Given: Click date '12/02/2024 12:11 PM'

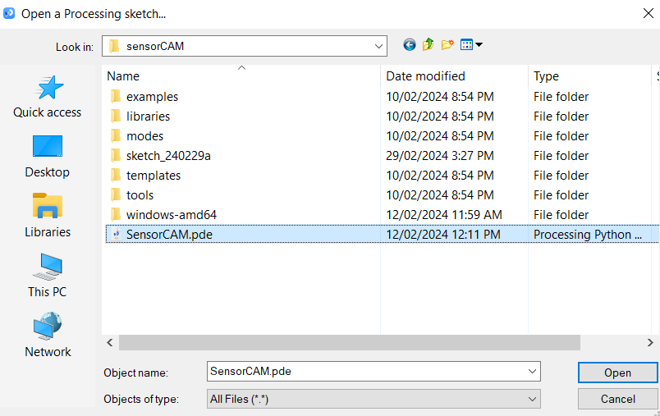Looking at the screenshot, I should pos(443,235).
